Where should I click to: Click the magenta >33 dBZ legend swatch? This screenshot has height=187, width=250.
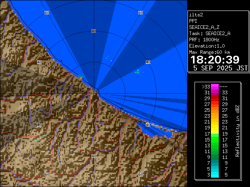(x=215, y=87)
